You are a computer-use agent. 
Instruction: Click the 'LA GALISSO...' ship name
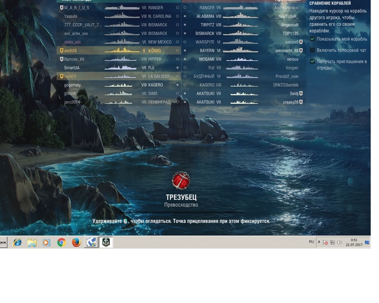tap(160, 76)
